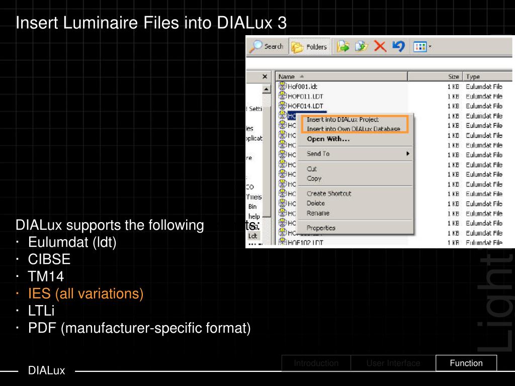Select the Hcf001.ldt file
Viewport: 515px width, 386px height.
[302, 86]
